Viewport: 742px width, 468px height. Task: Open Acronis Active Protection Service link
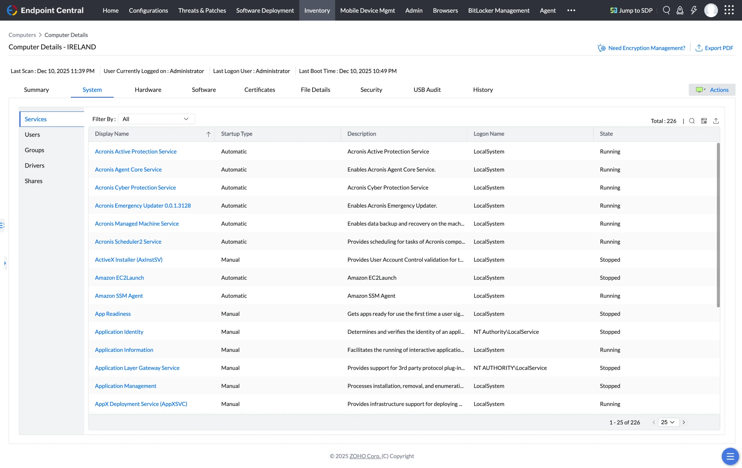click(136, 151)
